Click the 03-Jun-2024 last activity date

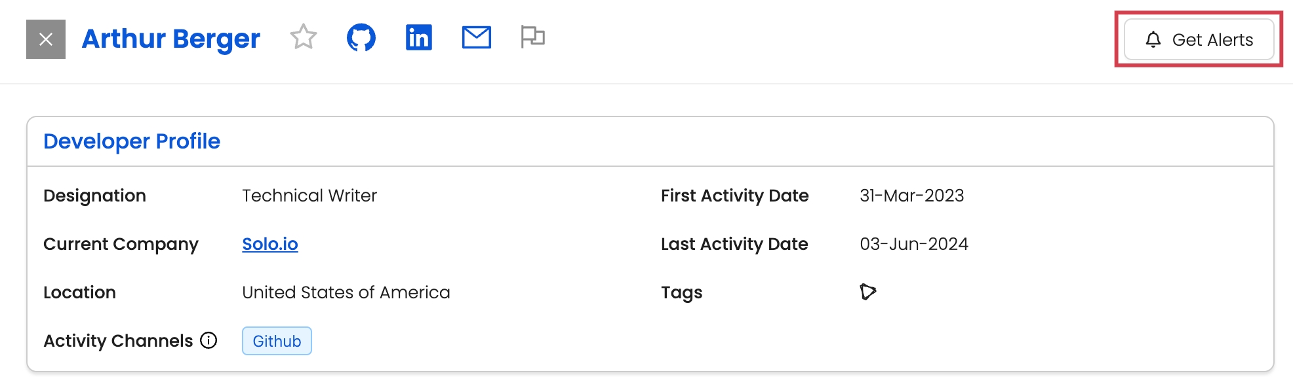914,244
